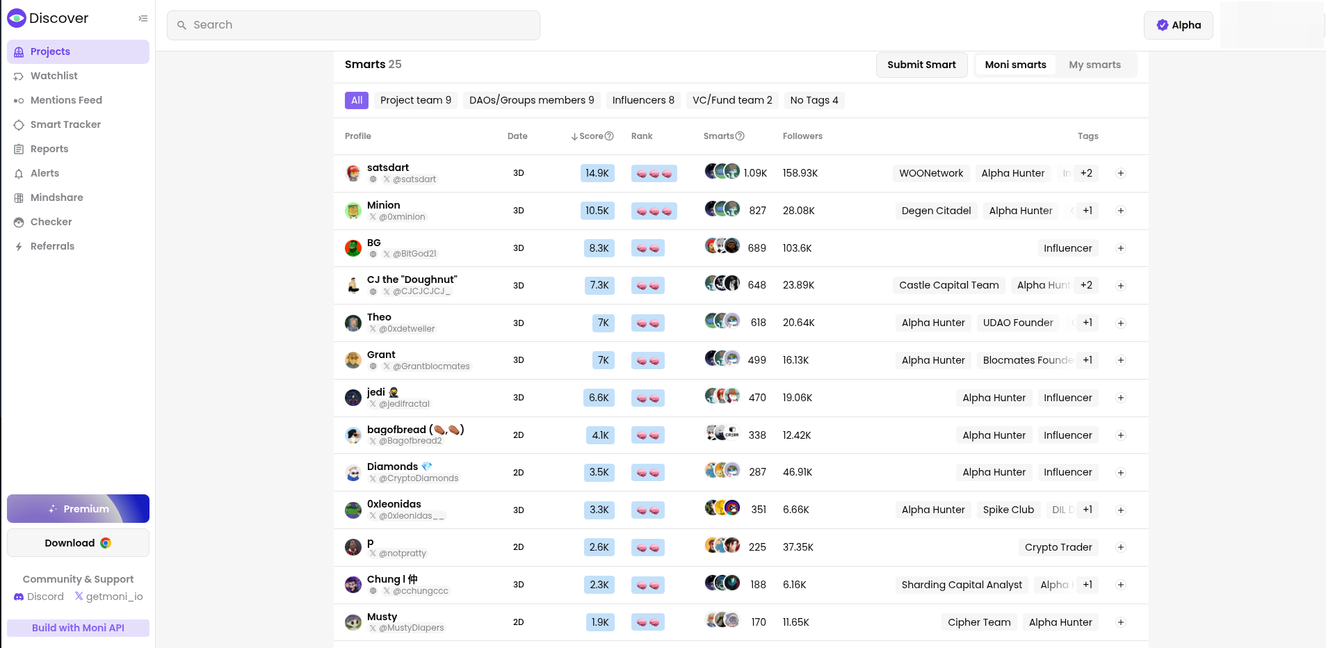The height and width of the screenshot is (648, 1326).
Task: Expand +2 tags for satsdart
Action: [x=1085, y=173]
